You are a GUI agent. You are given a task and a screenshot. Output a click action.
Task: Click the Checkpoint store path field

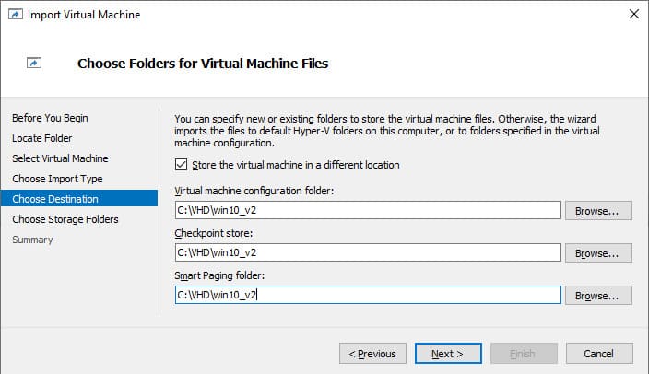(368, 252)
